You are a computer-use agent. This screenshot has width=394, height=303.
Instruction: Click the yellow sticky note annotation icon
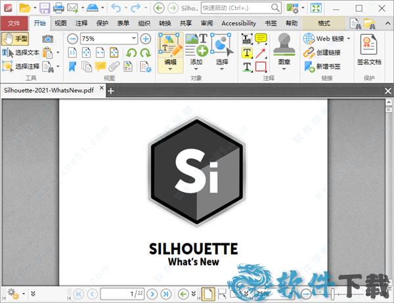(x=261, y=39)
